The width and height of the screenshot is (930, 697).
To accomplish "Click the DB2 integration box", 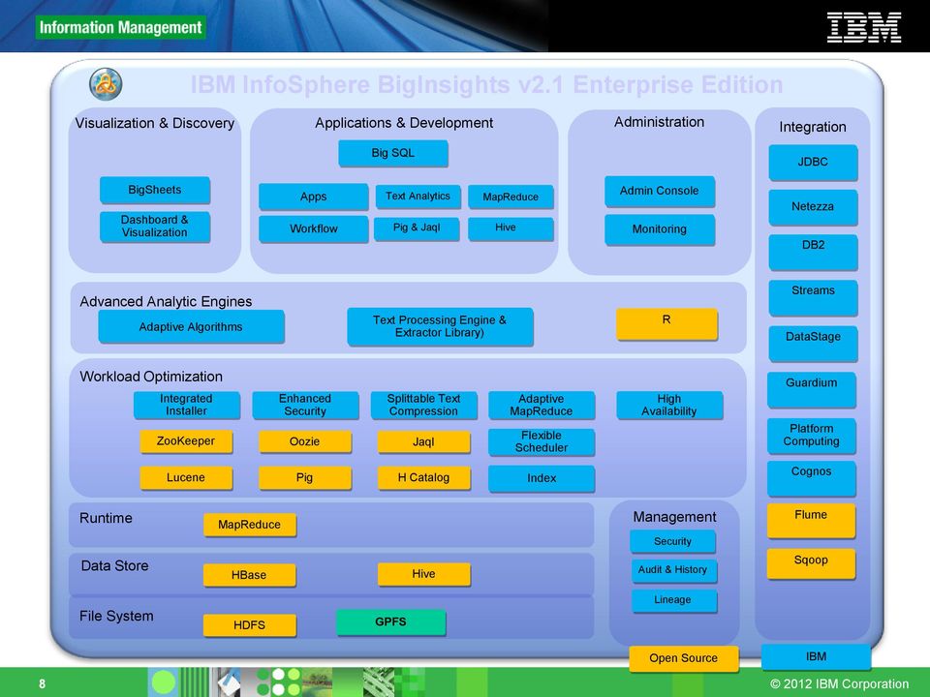I will pos(813,252).
